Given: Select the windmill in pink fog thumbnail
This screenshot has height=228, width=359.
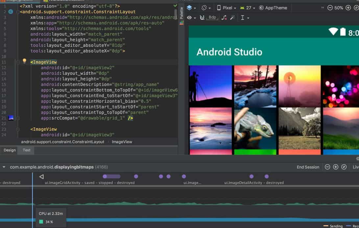Looking at the screenshot, I should click(299, 86).
